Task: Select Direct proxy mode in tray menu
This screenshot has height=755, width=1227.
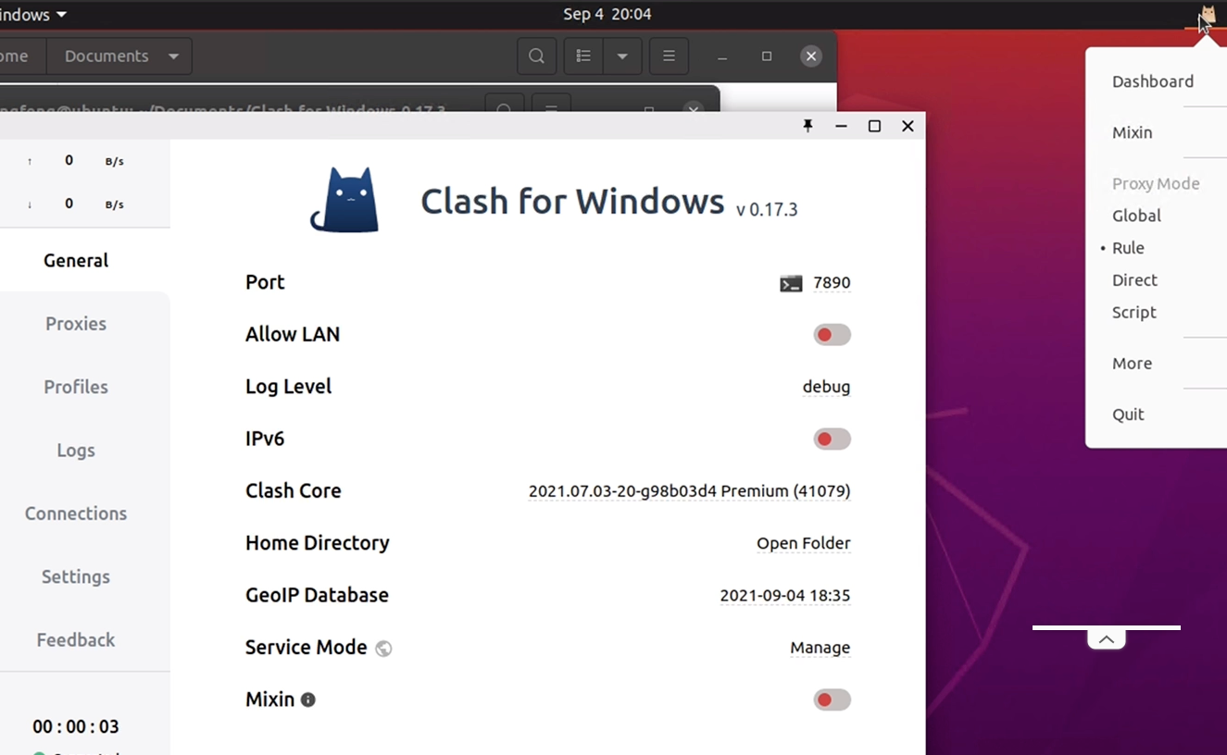Action: (x=1134, y=280)
